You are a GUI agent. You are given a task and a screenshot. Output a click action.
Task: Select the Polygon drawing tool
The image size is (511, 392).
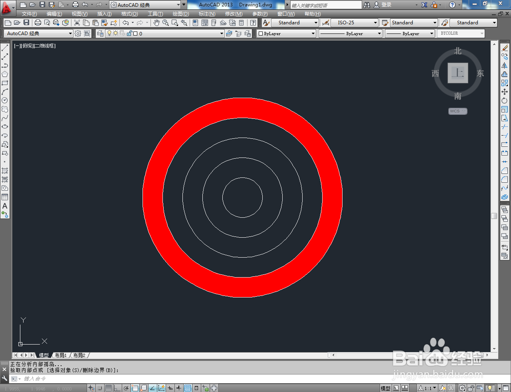(x=5, y=74)
